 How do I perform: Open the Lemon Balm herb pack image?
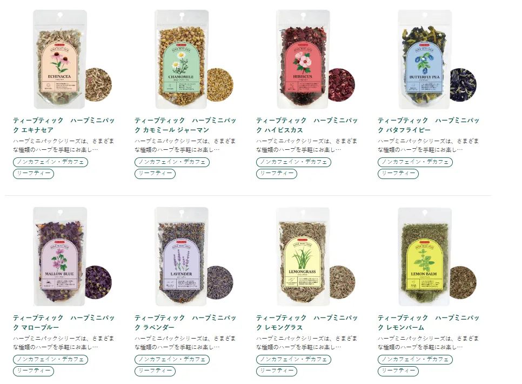[x=437, y=257]
